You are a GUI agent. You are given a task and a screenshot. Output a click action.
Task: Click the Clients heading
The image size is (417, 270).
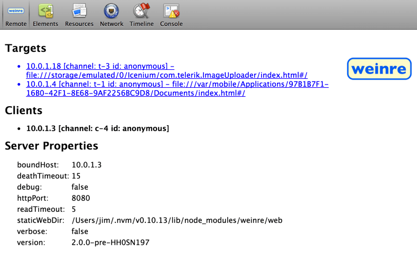click(x=23, y=110)
